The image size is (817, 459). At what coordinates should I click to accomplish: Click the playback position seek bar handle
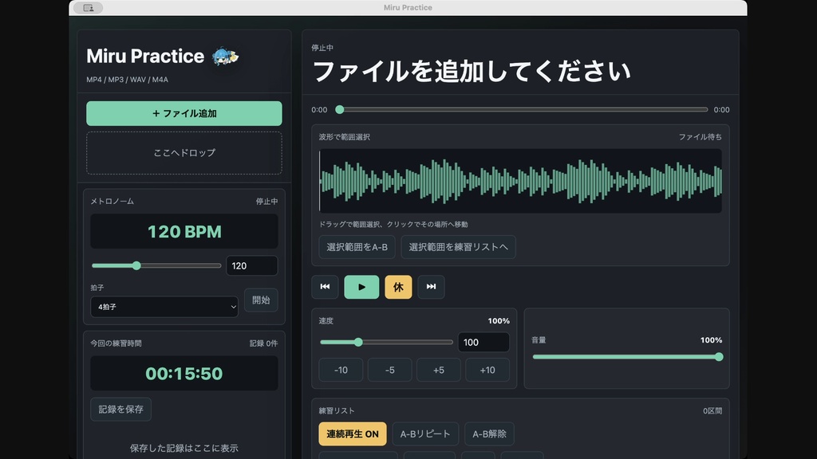pos(340,110)
